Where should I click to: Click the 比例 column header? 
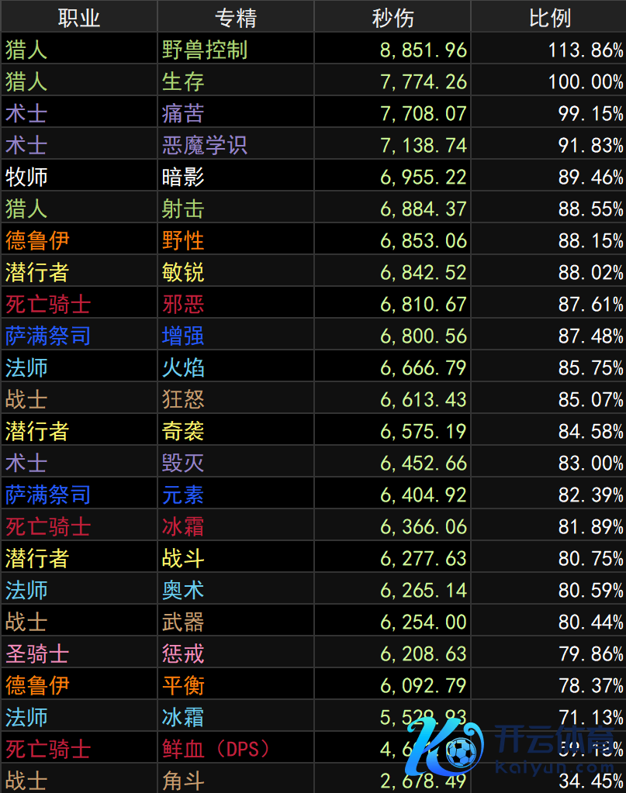coord(549,17)
